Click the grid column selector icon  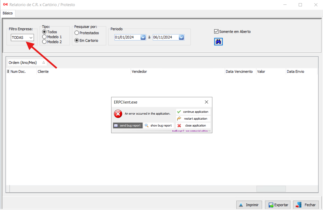point(8,71)
